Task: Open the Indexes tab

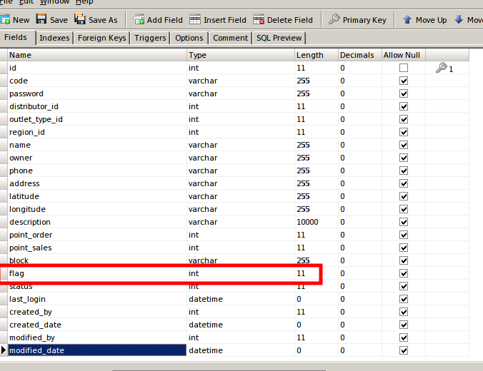Action: click(x=54, y=38)
